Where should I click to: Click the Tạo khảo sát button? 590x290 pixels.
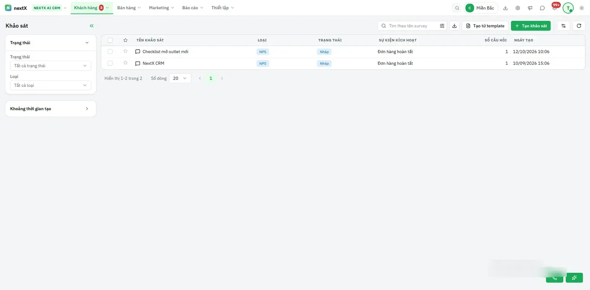(x=531, y=26)
